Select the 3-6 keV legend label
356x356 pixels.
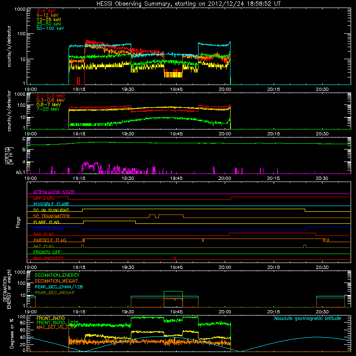tap(46, 11)
